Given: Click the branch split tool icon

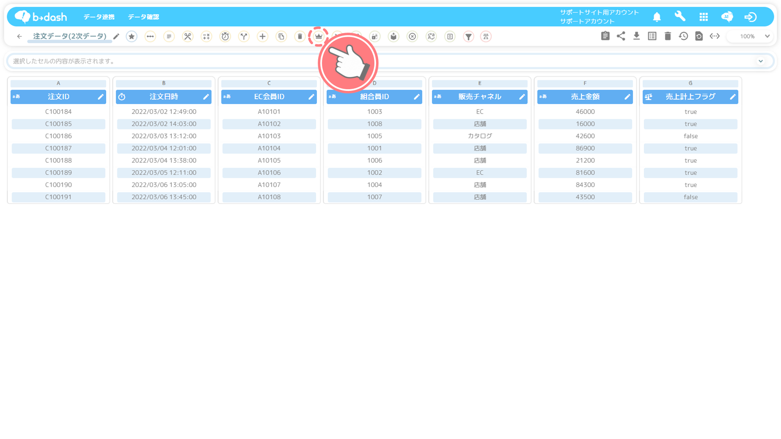Looking at the screenshot, I should click(x=244, y=36).
